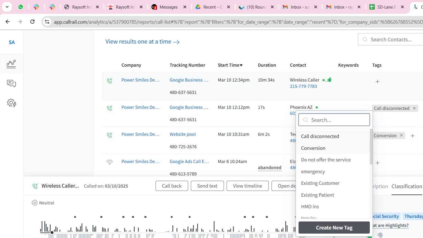The height and width of the screenshot is (238, 423).
Task: Click the tag Search field
Action: click(x=334, y=120)
